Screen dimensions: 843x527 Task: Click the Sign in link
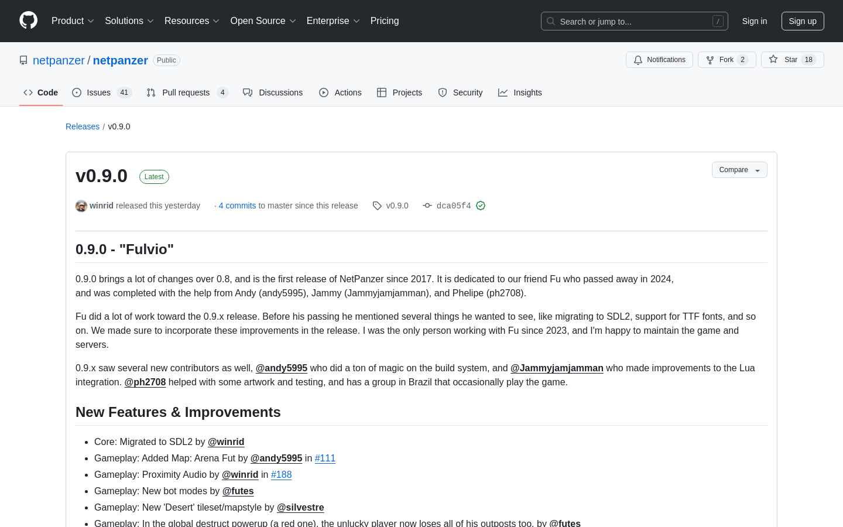point(755,21)
